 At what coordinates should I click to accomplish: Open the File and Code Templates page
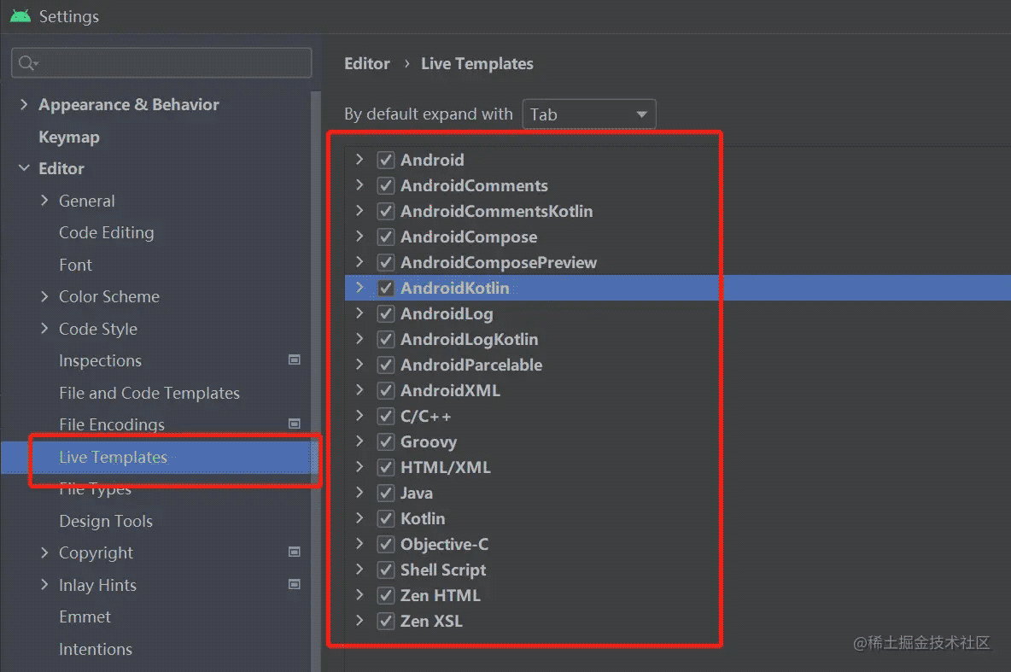pyautogui.click(x=149, y=393)
